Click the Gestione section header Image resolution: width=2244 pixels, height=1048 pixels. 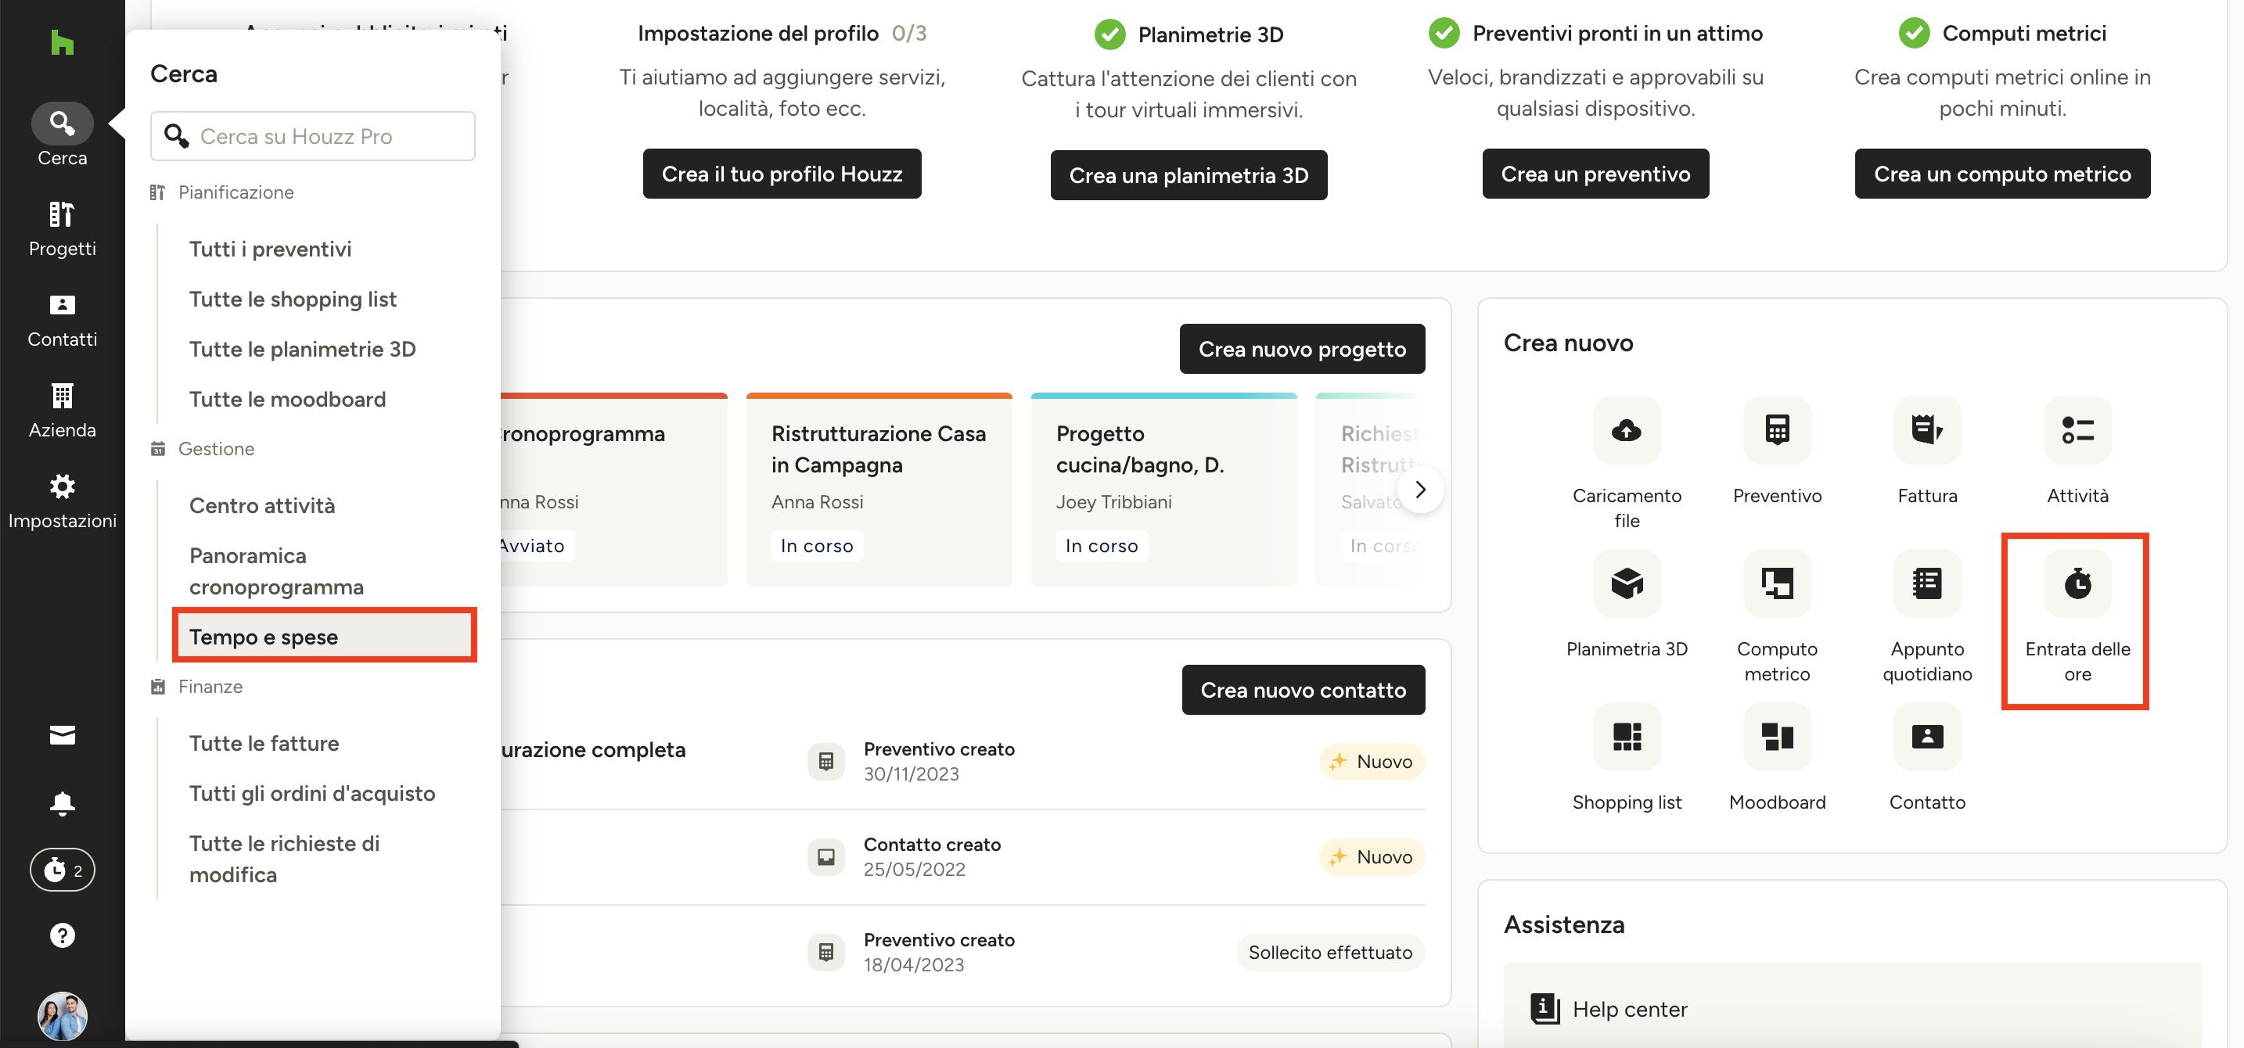[x=216, y=449]
